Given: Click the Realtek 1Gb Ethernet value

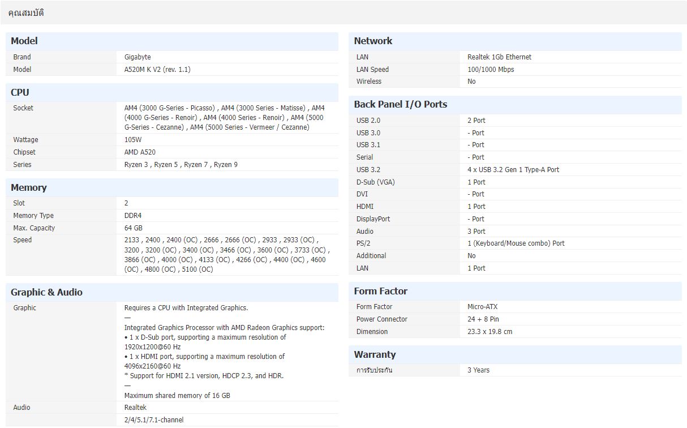Looking at the screenshot, I should (x=499, y=57).
